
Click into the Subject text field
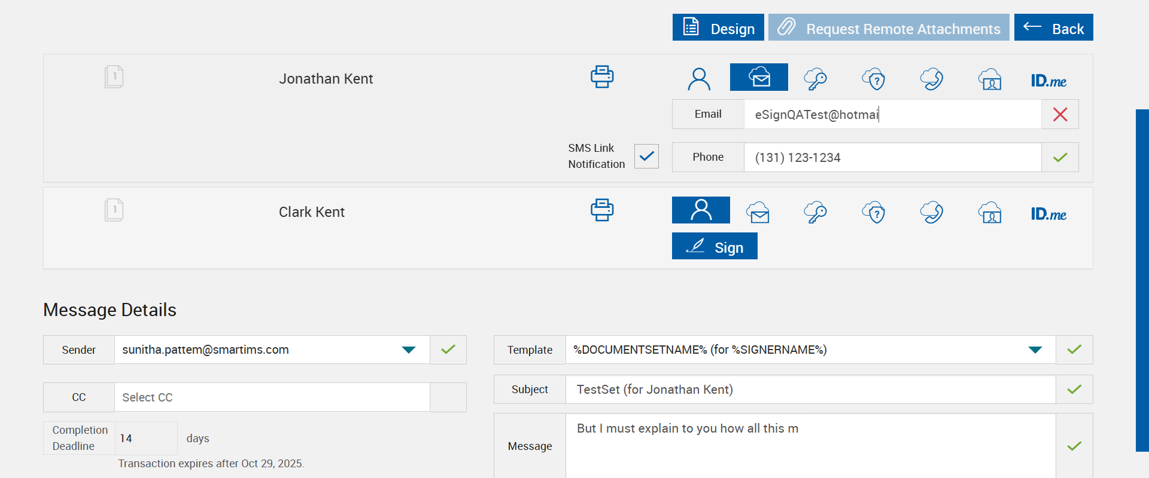click(810, 390)
